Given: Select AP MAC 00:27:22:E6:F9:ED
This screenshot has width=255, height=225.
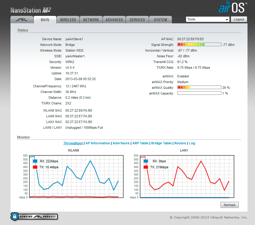Looking at the screenshot, I should click(x=190, y=39).
